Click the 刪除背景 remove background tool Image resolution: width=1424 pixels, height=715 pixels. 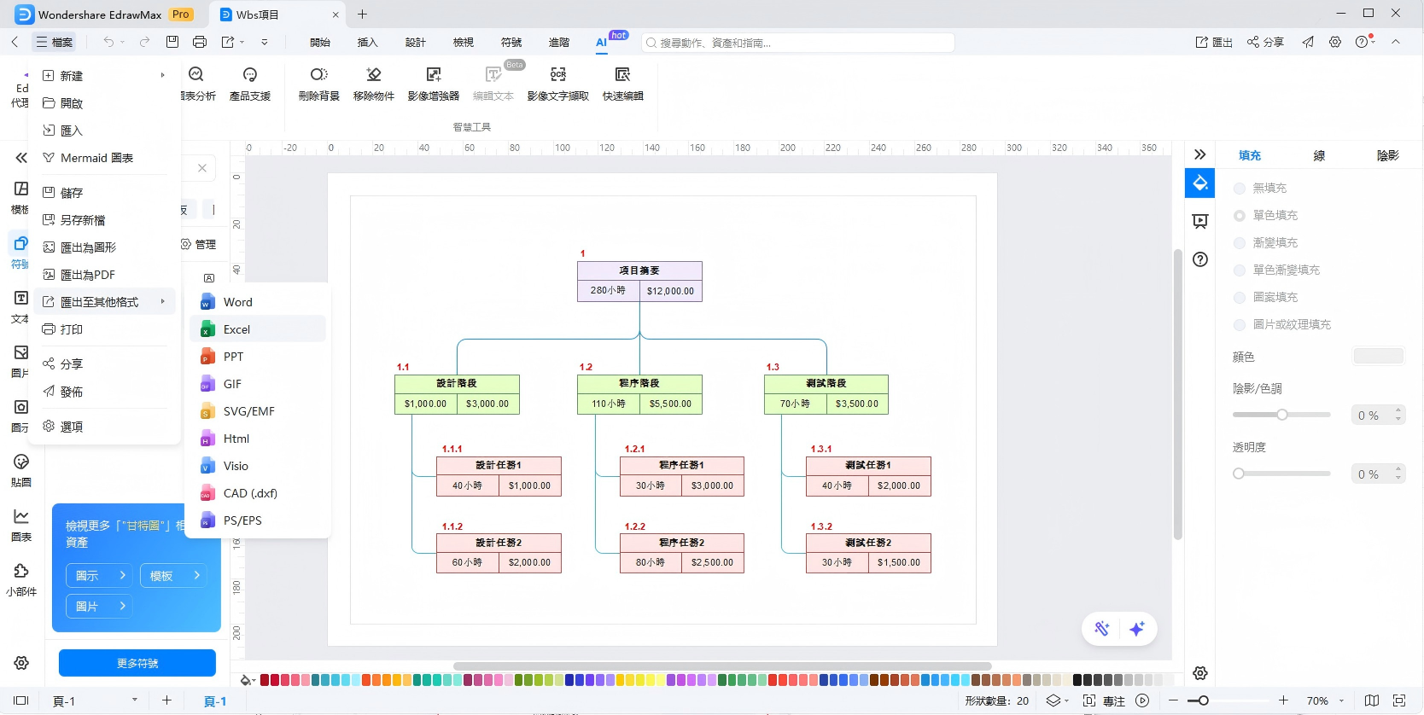[x=318, y=84]
